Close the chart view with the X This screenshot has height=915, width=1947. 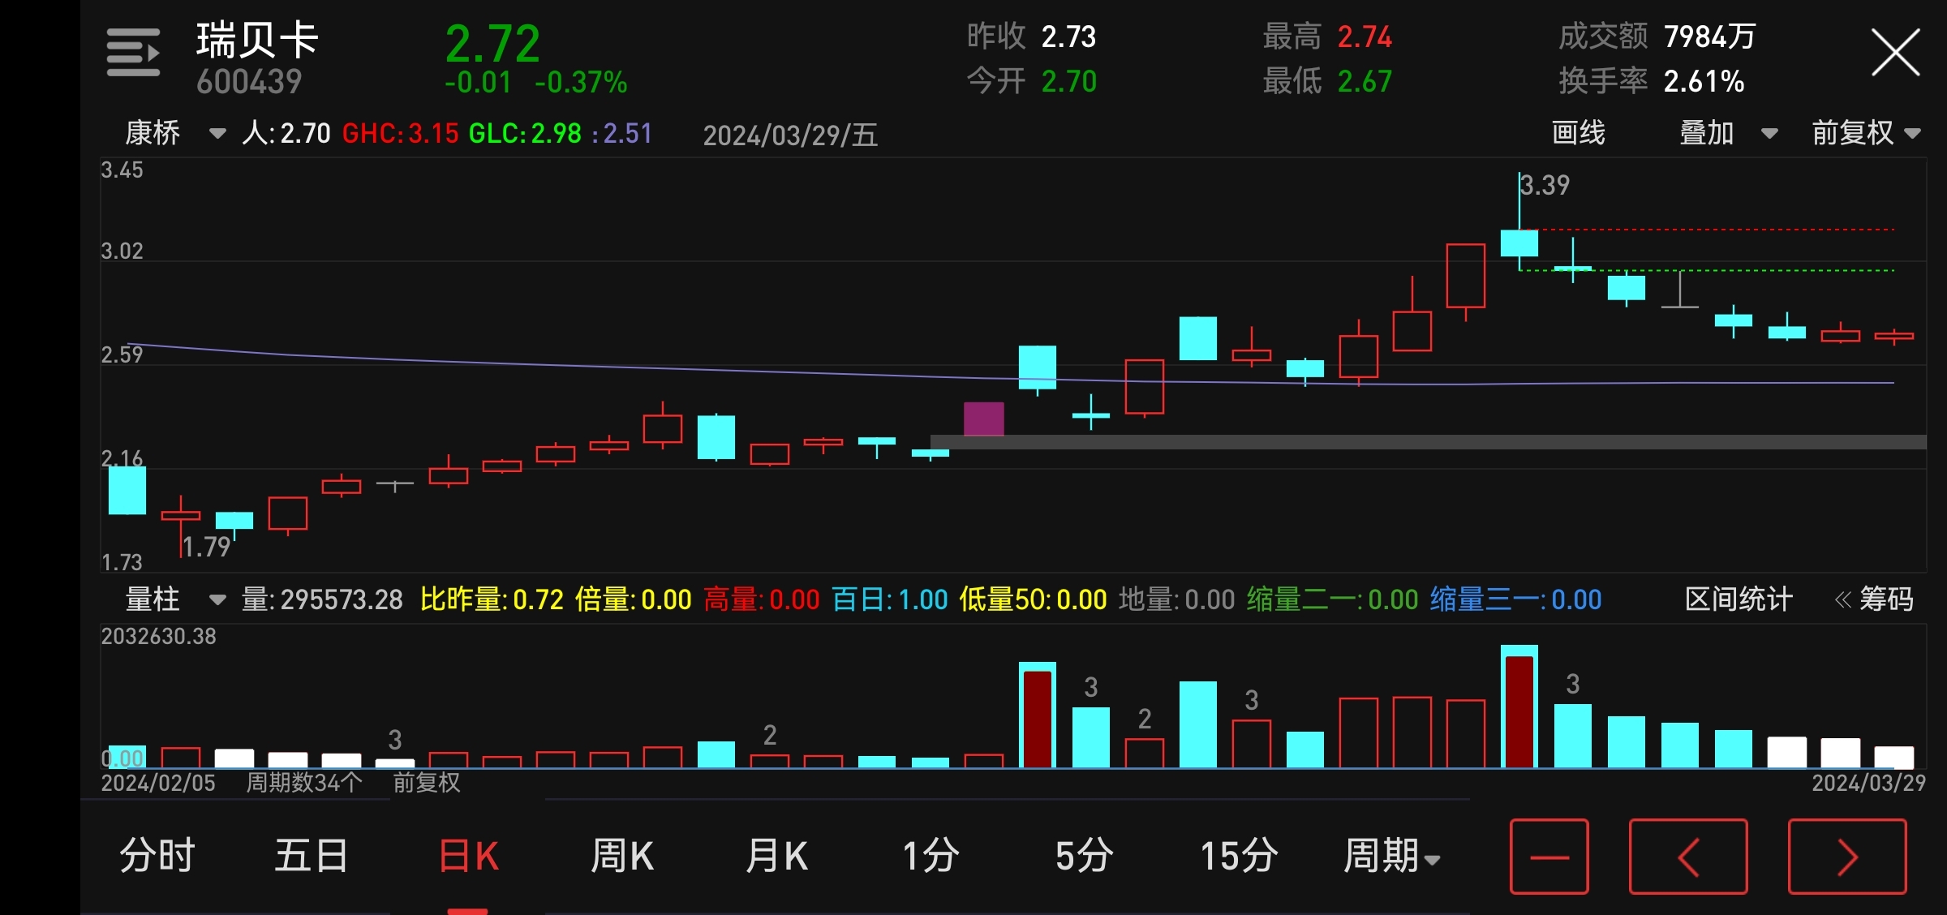pyautogui.click(x=1895, y=53)
